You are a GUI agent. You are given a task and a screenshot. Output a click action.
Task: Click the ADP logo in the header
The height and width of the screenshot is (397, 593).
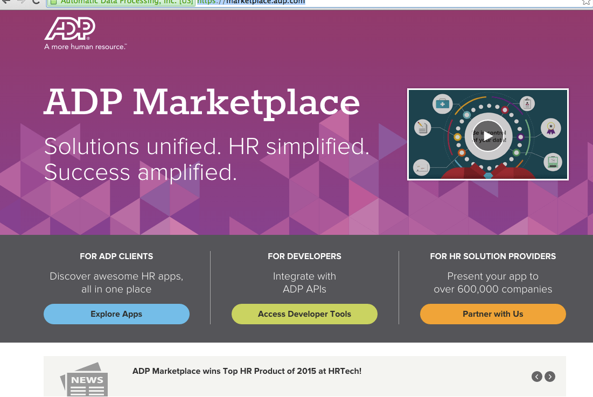tap(70, 30)
